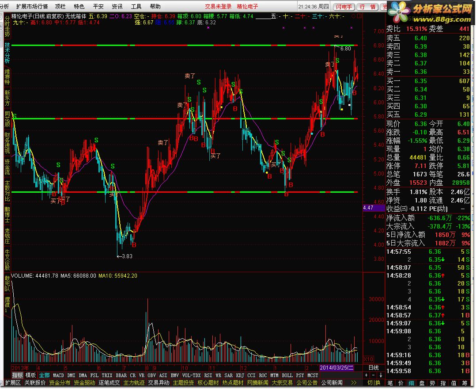Open the 资金驱动 bottom tab
This screenshot has height=389, width=476.
click(84, 383)
